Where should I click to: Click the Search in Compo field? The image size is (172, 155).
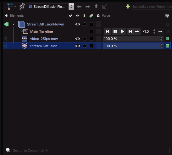click(x=91, y=150)
